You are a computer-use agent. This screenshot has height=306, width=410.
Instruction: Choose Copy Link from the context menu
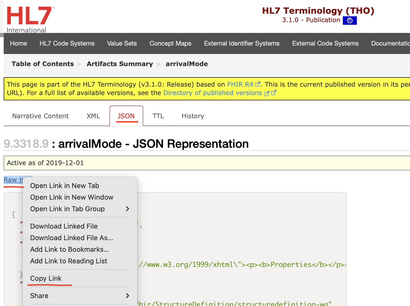[46, 278]
